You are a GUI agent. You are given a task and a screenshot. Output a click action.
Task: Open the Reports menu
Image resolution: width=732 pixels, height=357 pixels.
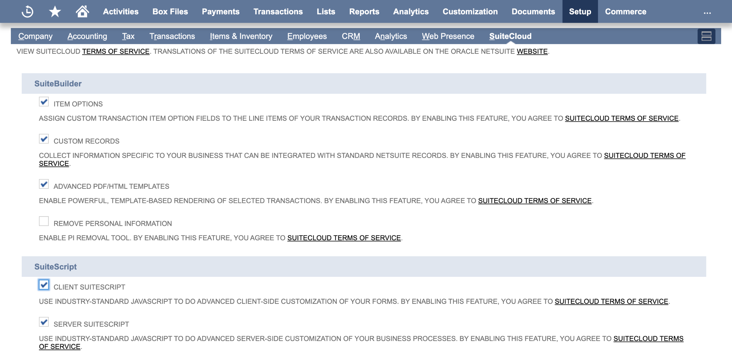[x=365, y=11]
